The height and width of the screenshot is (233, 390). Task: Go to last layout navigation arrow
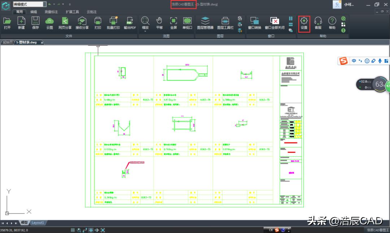16,223
